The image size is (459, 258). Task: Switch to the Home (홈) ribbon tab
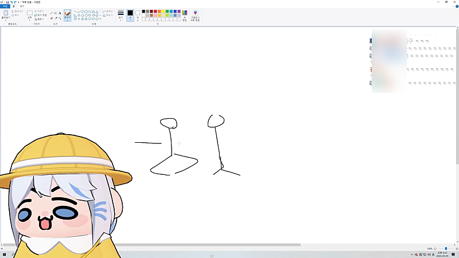[x=14, y=6]
